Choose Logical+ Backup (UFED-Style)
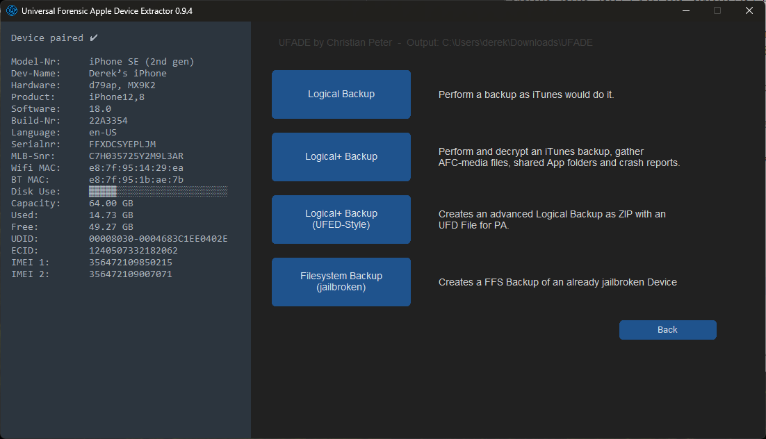This screenshot has height=439, width=766. pyautogui.click(x=341, y=219)
